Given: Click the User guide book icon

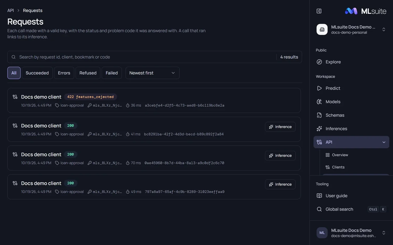Looking at the screenshot, I should coord(319,196).
